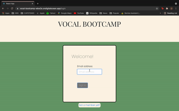Screen dimensions: 179x111
Task: Click the address bar URL
Action: tap(43, 9)
